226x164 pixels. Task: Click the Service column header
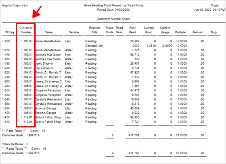tap(74, 32)
